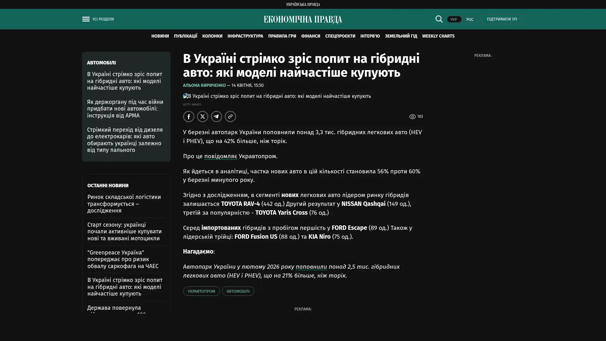Open Greenpeace Україна news item

point(123,259)
